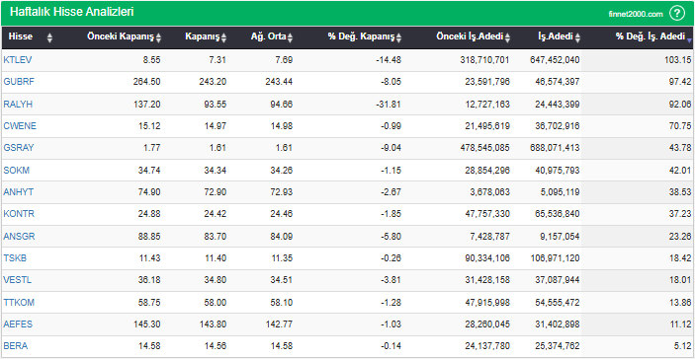
Task: Sort by İş.Adedi column arrows
Action: pos(578,38)
